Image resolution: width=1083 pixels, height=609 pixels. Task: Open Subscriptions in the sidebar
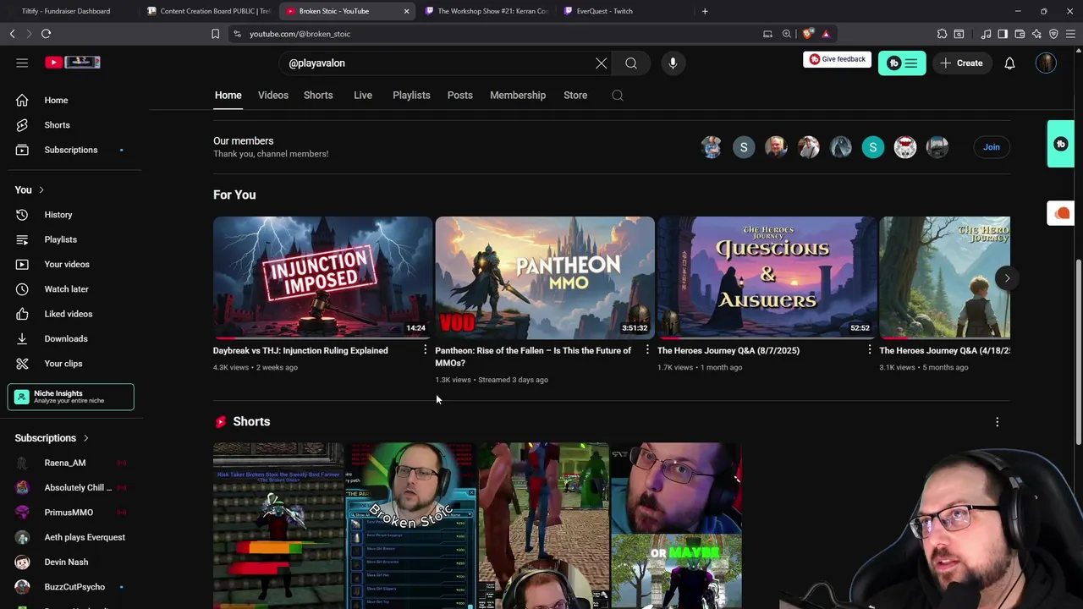71,150
